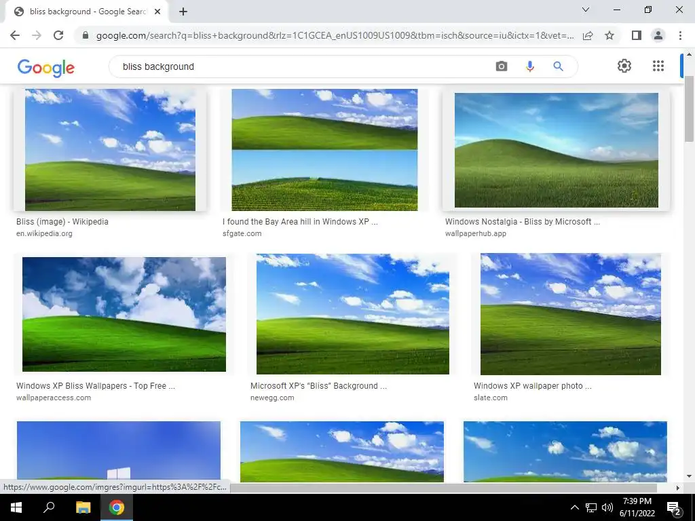Screen dimensions: 695x521
Task: Expand the tab search chevron
Action: (586, 9)
